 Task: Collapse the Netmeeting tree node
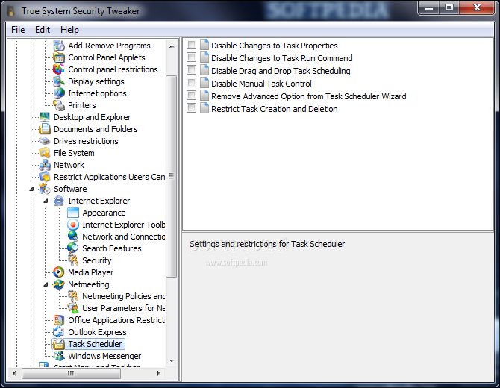(46, 284)
